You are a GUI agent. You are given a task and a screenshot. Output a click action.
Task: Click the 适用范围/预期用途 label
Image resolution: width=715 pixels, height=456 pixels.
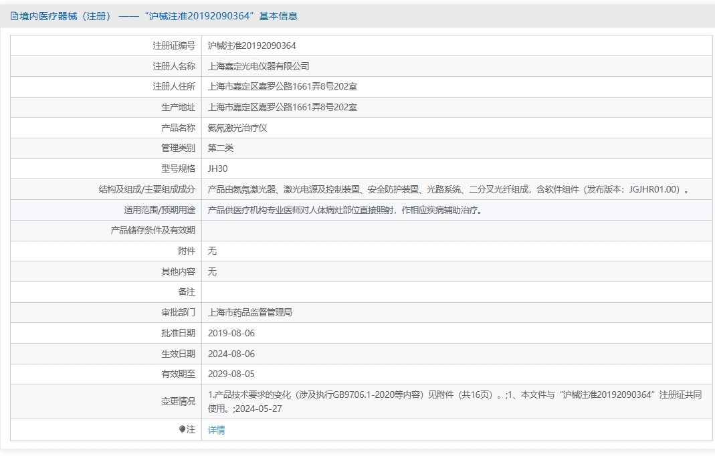(x=160, y=210)
